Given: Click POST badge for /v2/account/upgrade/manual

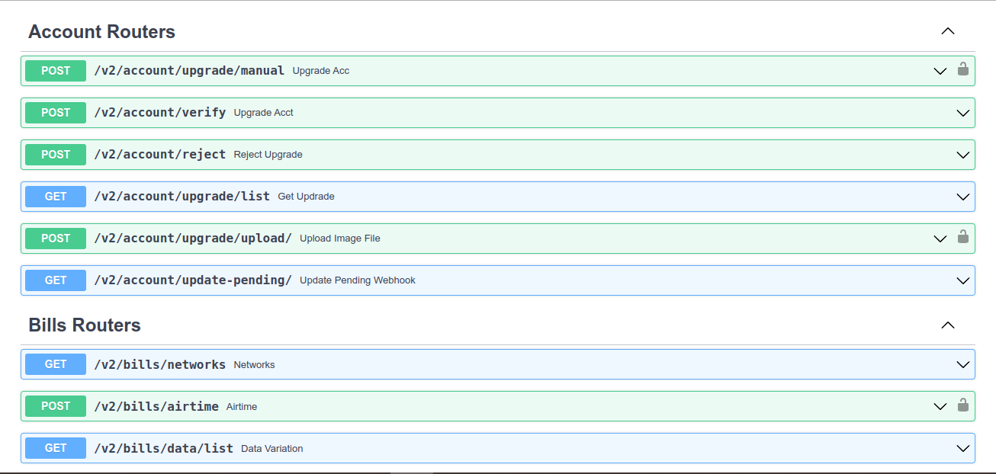Looking at the screenshot, I should point(56,71).
